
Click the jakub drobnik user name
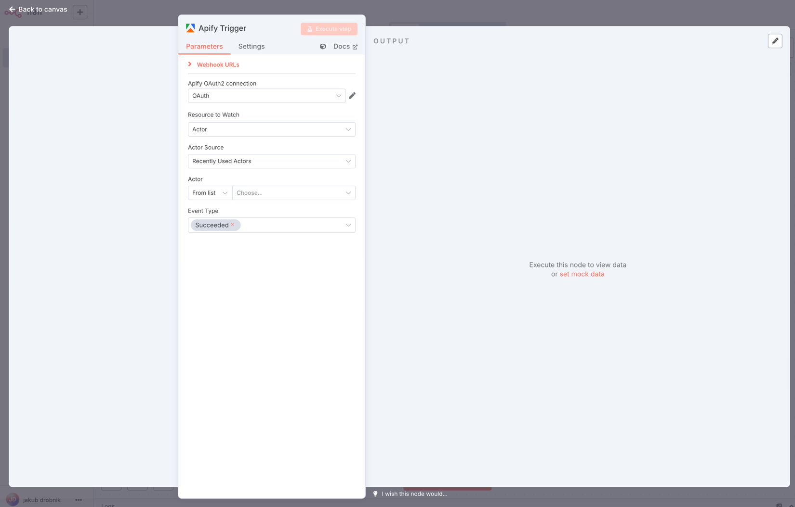(x=42, y=500)
